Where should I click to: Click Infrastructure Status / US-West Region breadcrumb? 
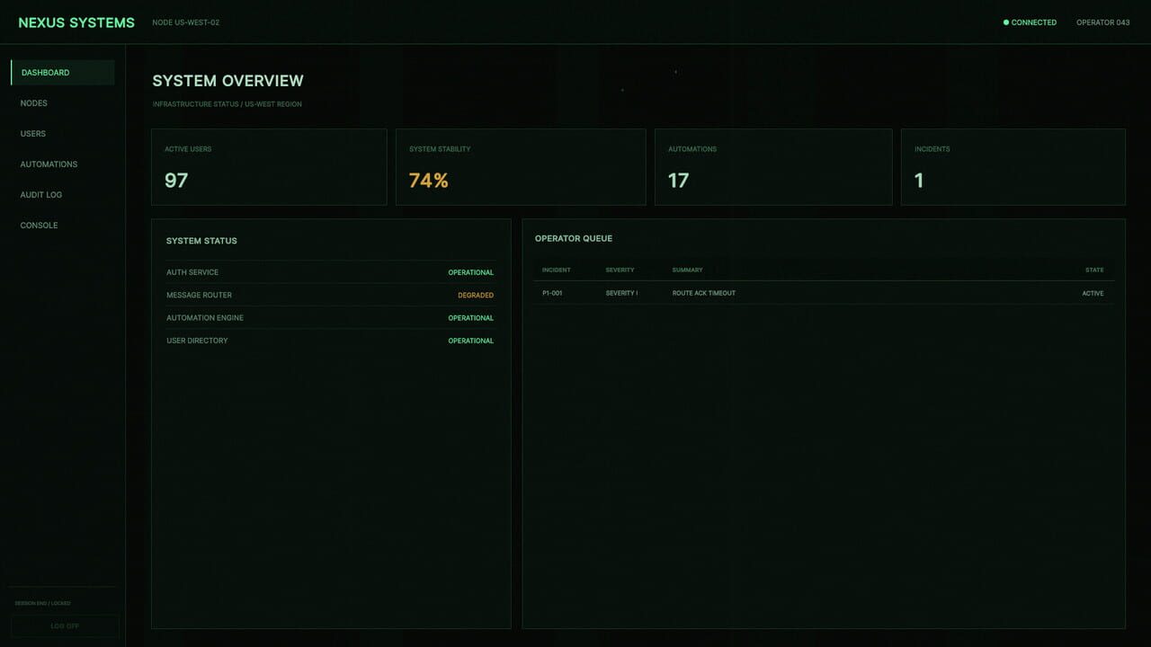228,104
